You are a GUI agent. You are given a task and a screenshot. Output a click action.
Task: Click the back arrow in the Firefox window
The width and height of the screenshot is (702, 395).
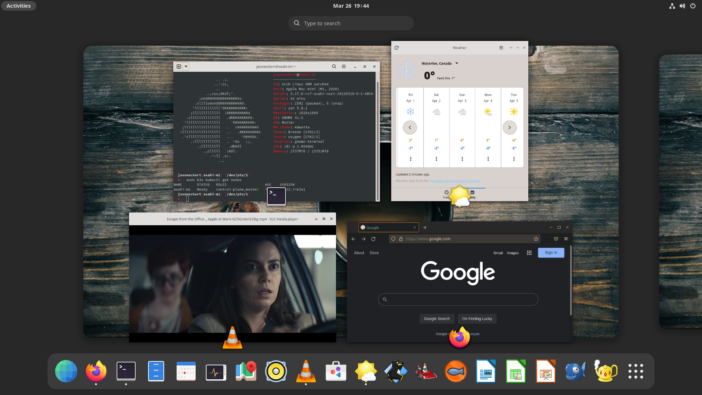click(354, 239)
